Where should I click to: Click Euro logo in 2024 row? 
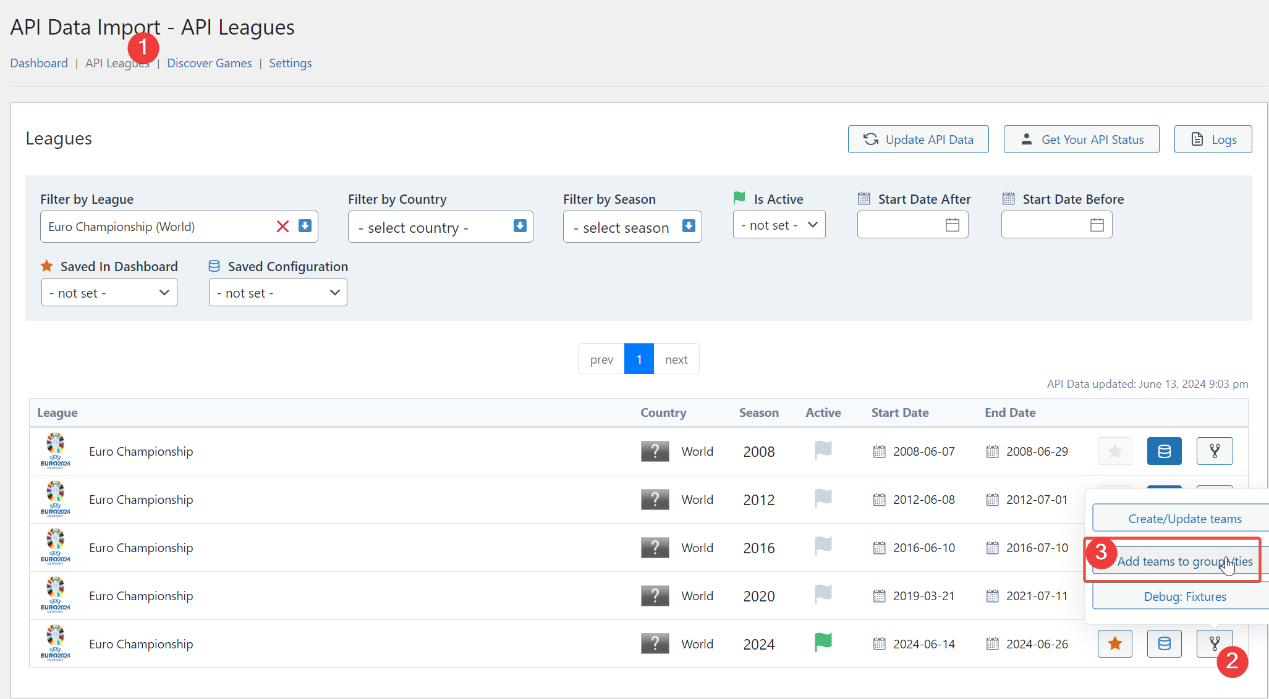(x=56, y=644)
